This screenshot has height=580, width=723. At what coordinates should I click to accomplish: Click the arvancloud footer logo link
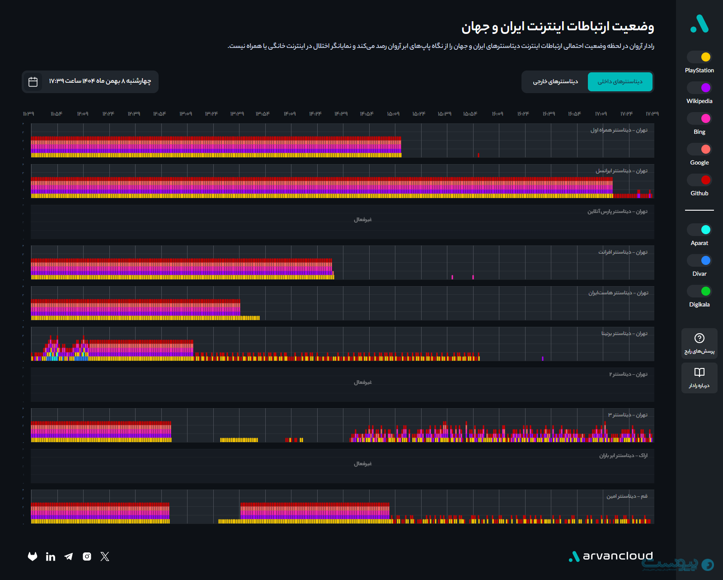pyautogui.click(x=611, y=556)
